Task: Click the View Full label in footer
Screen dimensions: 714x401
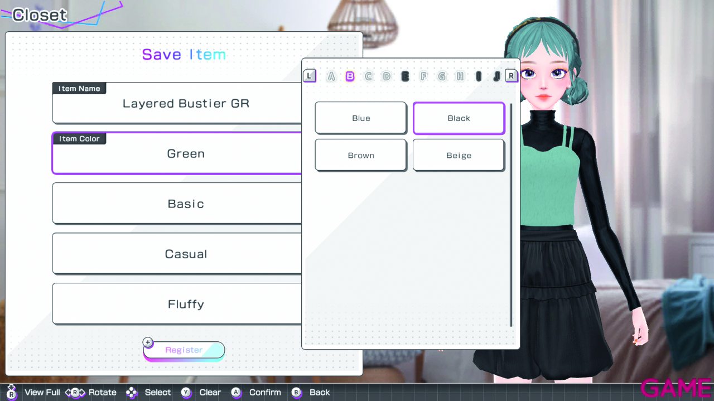Action: pyautogui.click(x=42, y=393)
